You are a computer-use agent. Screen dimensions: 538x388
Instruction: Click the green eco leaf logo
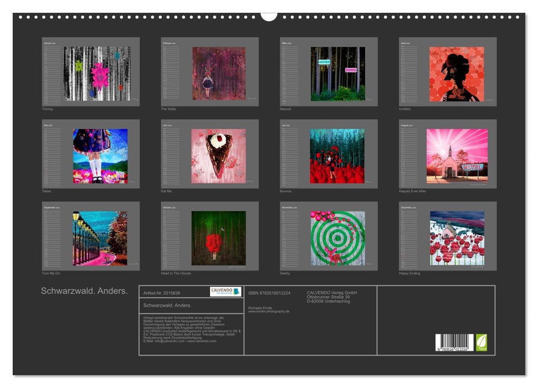point(482,342)
